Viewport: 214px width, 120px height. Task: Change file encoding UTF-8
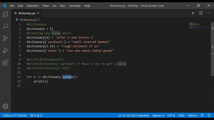pos(171,115)
